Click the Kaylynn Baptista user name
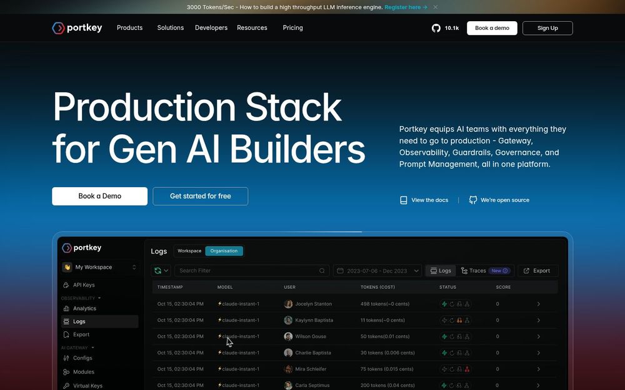 tap(314, 320)
